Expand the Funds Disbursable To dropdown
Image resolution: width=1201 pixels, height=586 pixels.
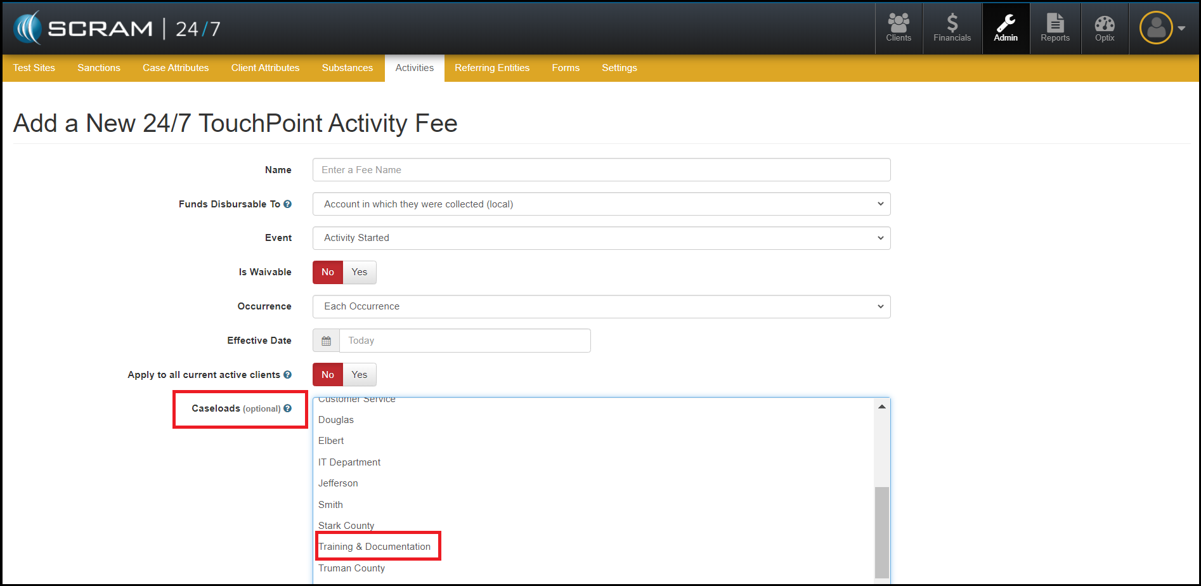pyautogui.click(x=601, y=204)
